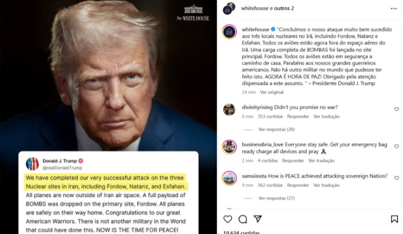Open whitehouse e outros 2 header

pos(267,8)
